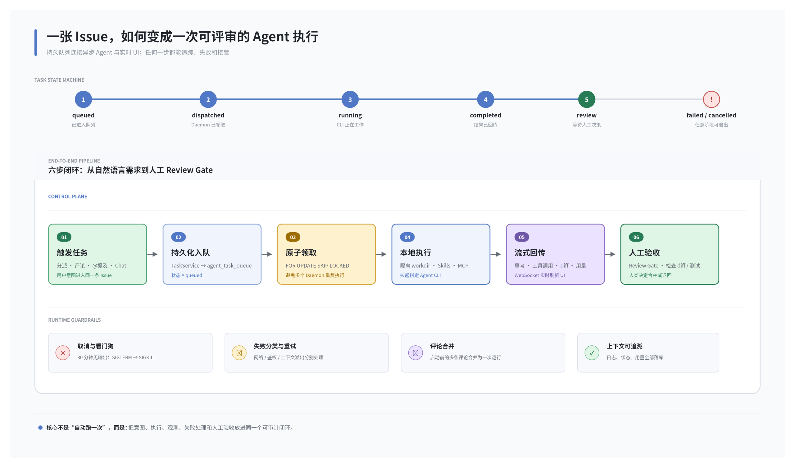Click the text 隔离 workdir • Skills • MCP
Viewport: 795px width, 468px height.
tap(434, 266)
